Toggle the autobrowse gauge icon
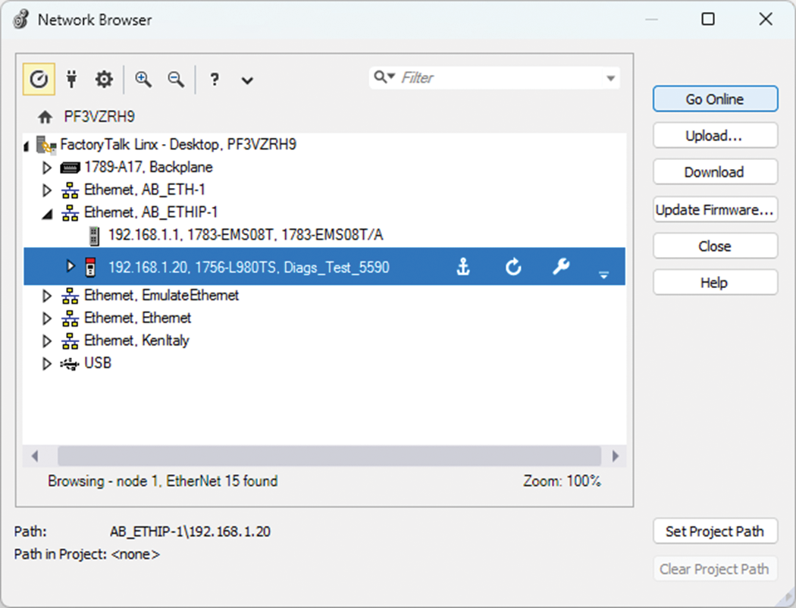796x608 pixels. click(39, 79)
